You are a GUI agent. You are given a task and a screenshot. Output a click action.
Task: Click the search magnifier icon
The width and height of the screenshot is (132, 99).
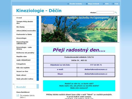tap(116, 13)
